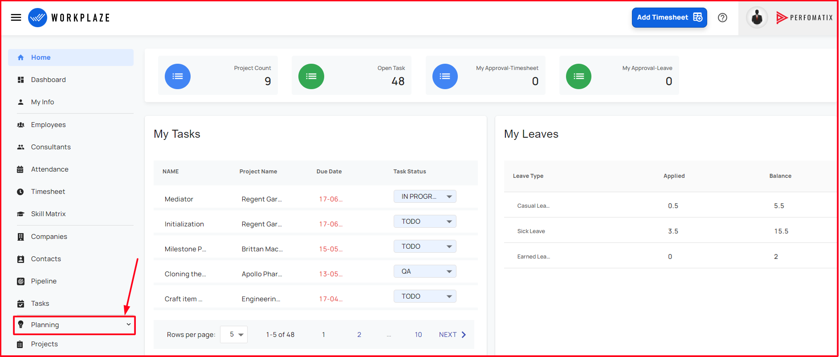Click the Skill Matrix graduation cap icon

[x=20, y=214]
